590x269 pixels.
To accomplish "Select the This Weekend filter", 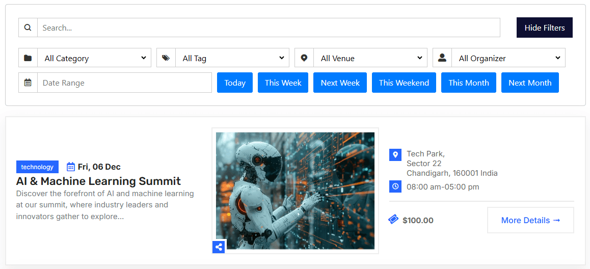I will (x=404, y=83).
